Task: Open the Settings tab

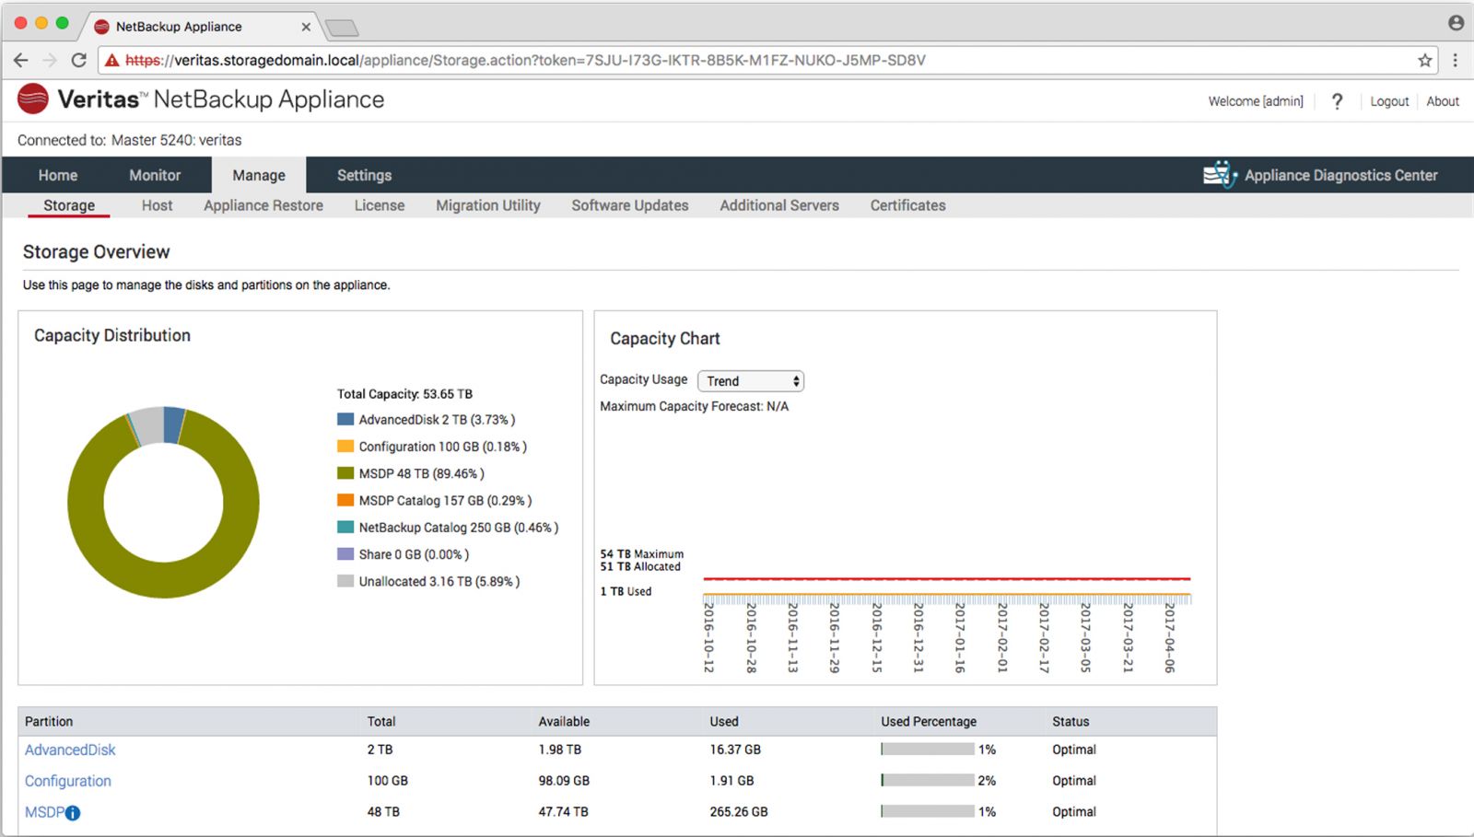Action: click(364, 175)
